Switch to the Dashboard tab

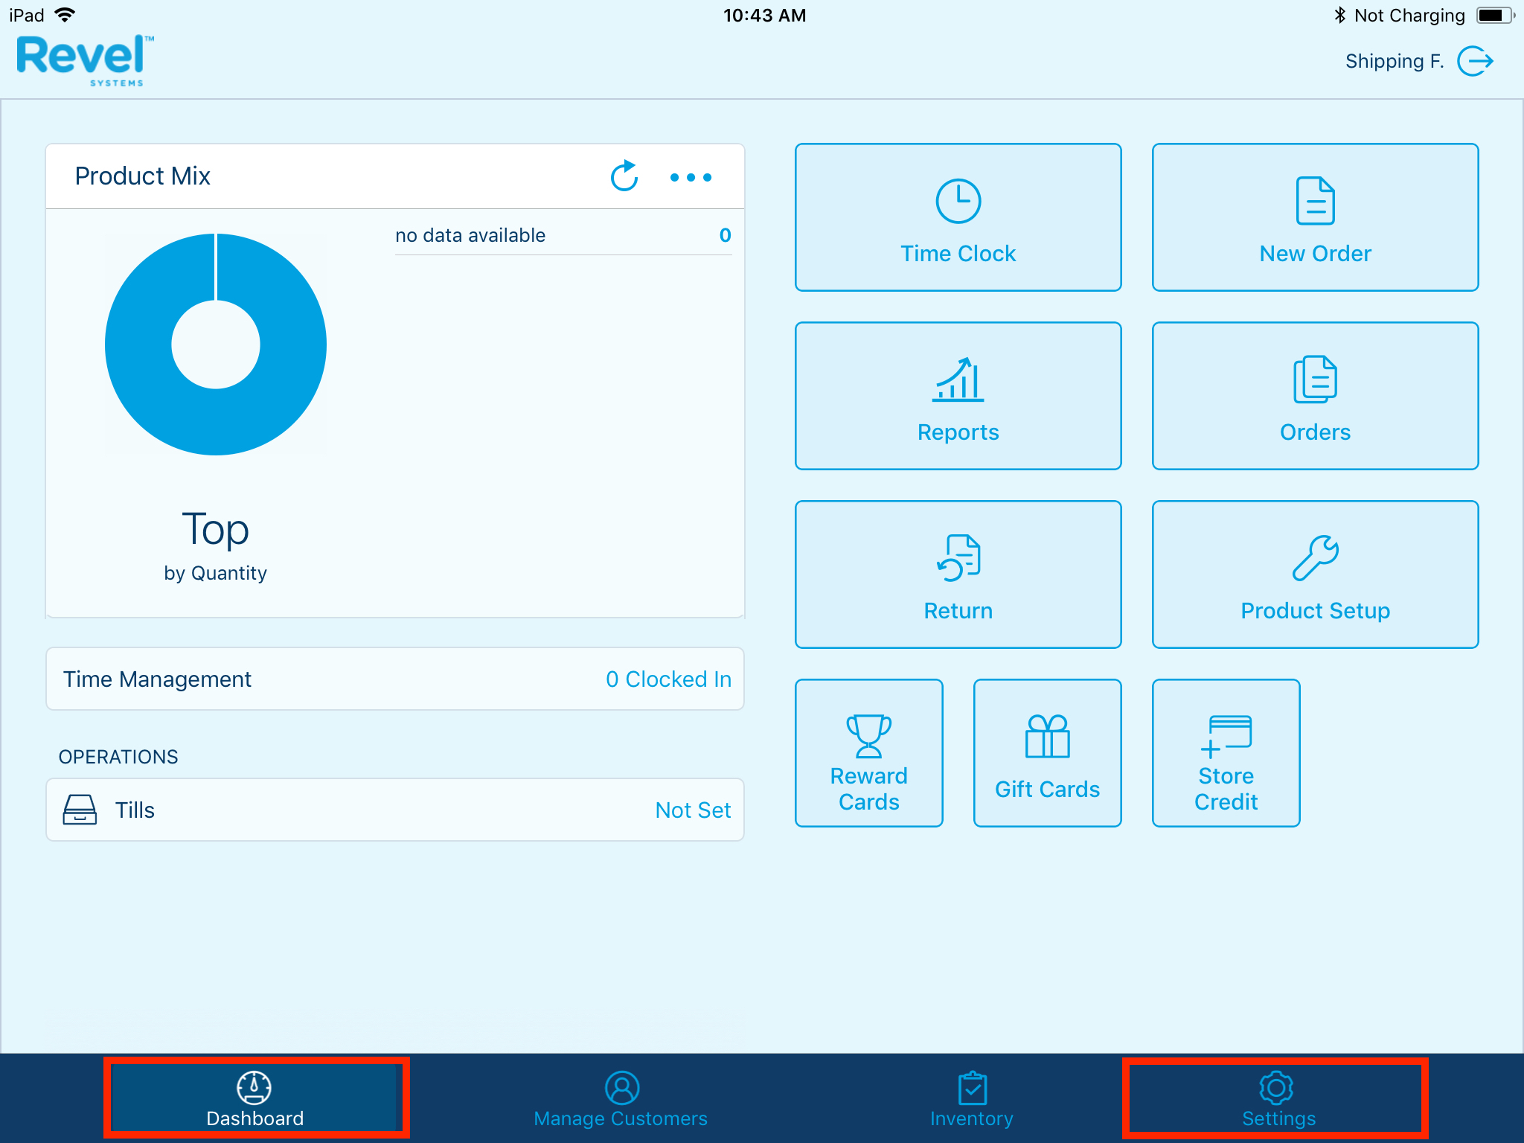pyautogui.click(x=255, y=1098)
